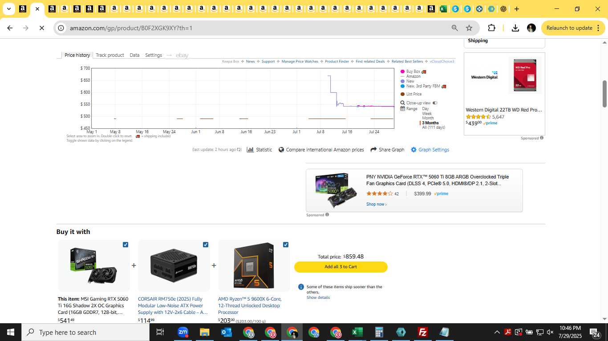Uncheck the MSI RTX 5060 Ti item checkbox

(x=126, y=245)
